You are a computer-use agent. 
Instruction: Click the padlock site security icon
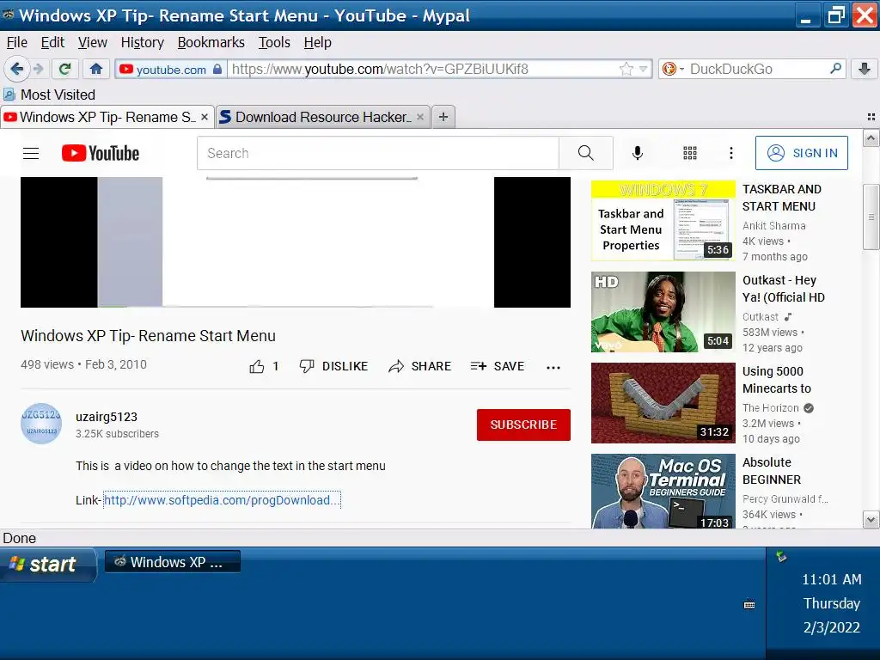(217, 69)
